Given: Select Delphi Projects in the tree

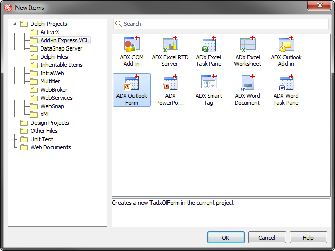Looking at the screenshot, I should 49,24.
